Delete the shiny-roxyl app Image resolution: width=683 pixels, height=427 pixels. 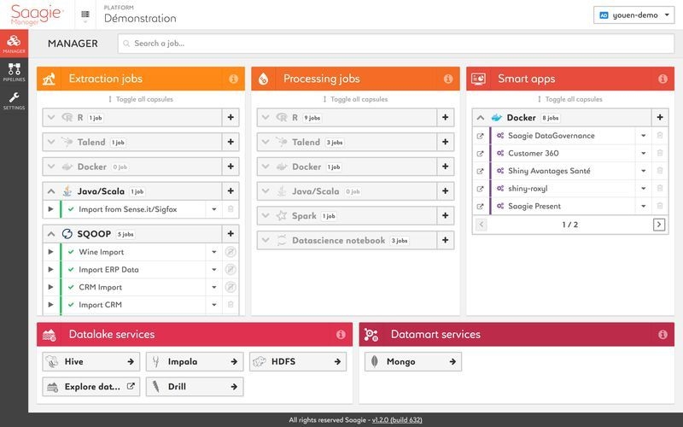pyautogui.click(x=660, y=188)
